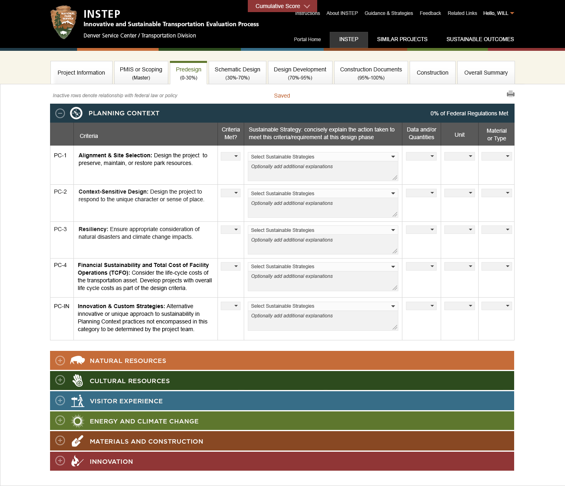This screenshot has height=486, width=565.
Task: Expand the Natural Resources section
Action: [x=60, y=360]
